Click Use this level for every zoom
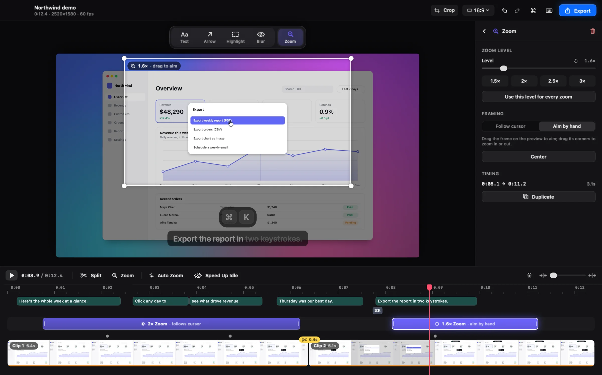Image resolution: width=602 pixels, height=375 pixels. point(539,97)
